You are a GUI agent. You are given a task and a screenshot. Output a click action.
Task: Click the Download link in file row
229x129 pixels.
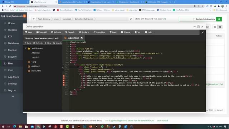click(x=214, y=85)
